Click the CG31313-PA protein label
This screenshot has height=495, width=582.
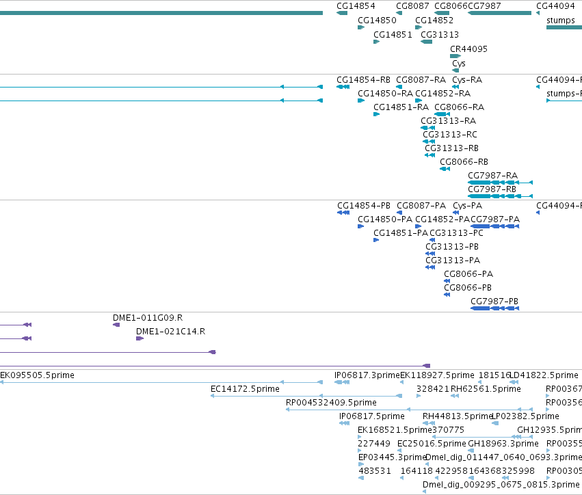point(453,260)
